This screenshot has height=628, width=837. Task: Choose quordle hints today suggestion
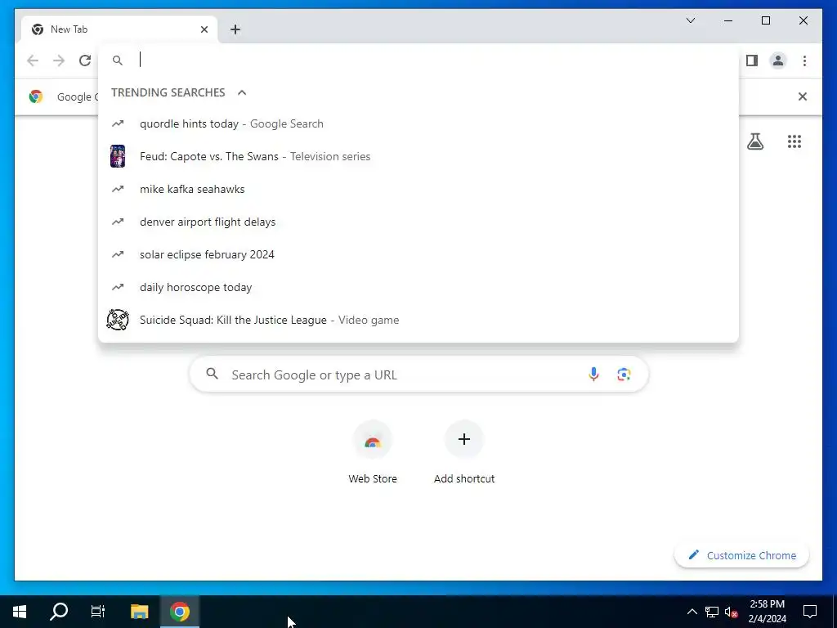(418, 124)
